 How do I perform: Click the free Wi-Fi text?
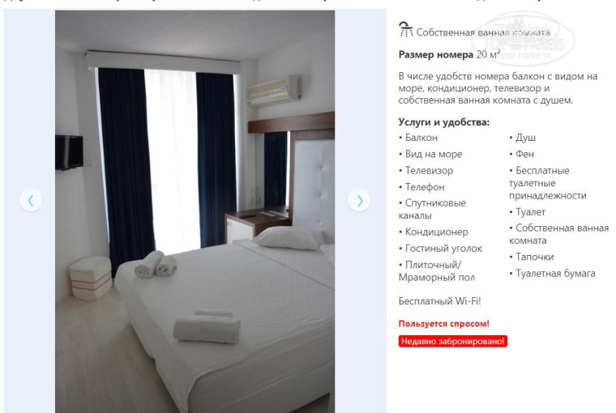pyautogui.click(x=439, y=301)
